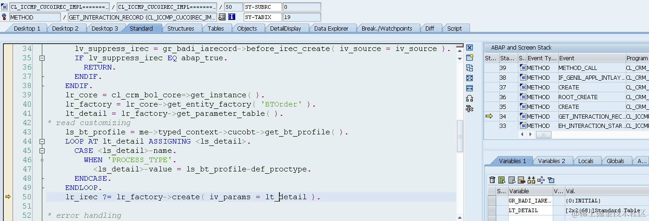Click the ABAP and Screen Stack title

[521, 47]
